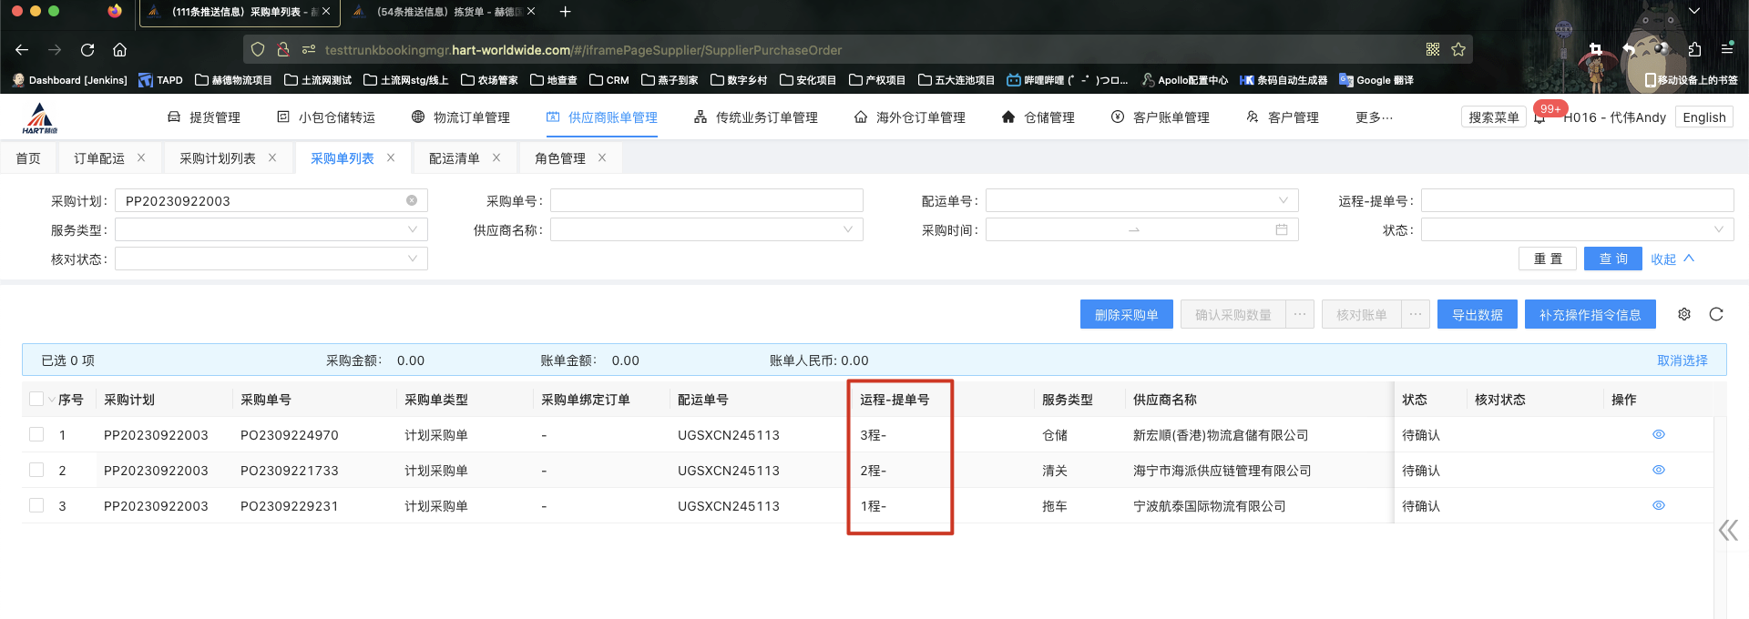
Task: Select checkbox for row 1
Action: coord(36,435)
